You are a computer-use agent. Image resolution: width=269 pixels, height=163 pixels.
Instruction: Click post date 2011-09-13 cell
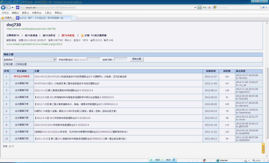211,139
